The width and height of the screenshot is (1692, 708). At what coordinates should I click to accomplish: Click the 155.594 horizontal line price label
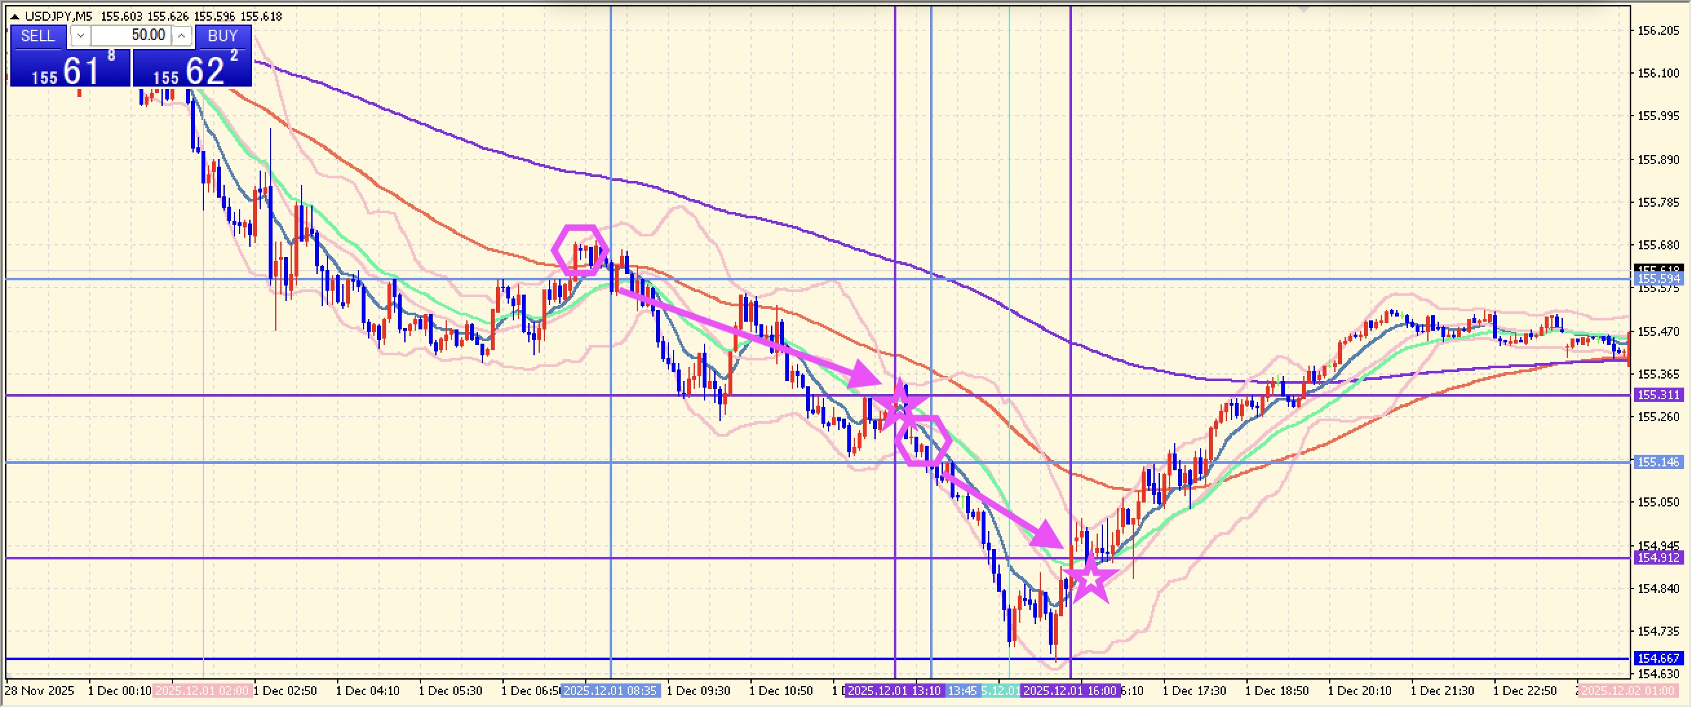point(1658,279)
